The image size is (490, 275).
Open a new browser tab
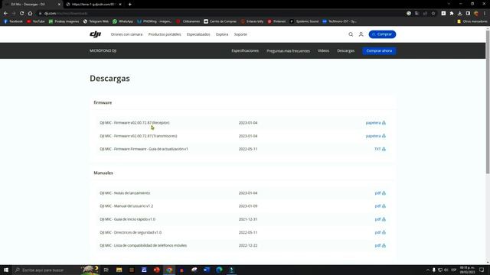tap(129, 5)
